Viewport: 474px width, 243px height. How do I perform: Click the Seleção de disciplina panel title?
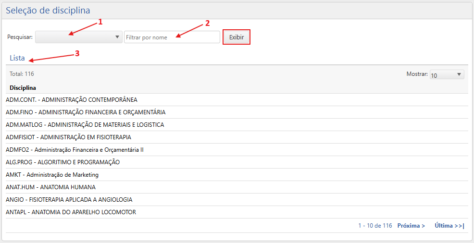coord(48,10)
